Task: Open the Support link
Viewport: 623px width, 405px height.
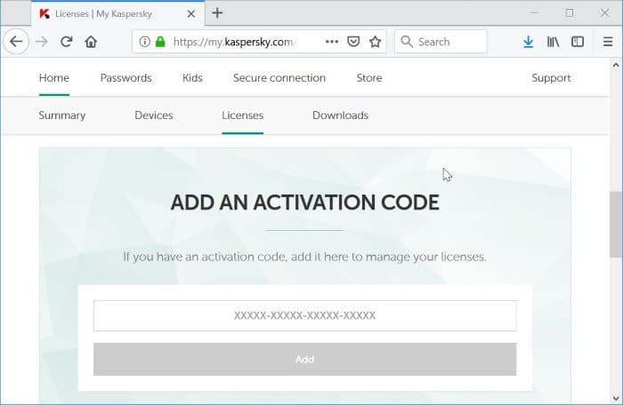Action: (x=551, y=78)
